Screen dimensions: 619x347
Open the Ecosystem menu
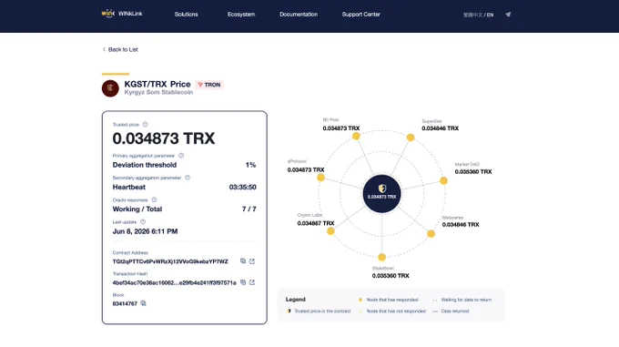(241, 15)
